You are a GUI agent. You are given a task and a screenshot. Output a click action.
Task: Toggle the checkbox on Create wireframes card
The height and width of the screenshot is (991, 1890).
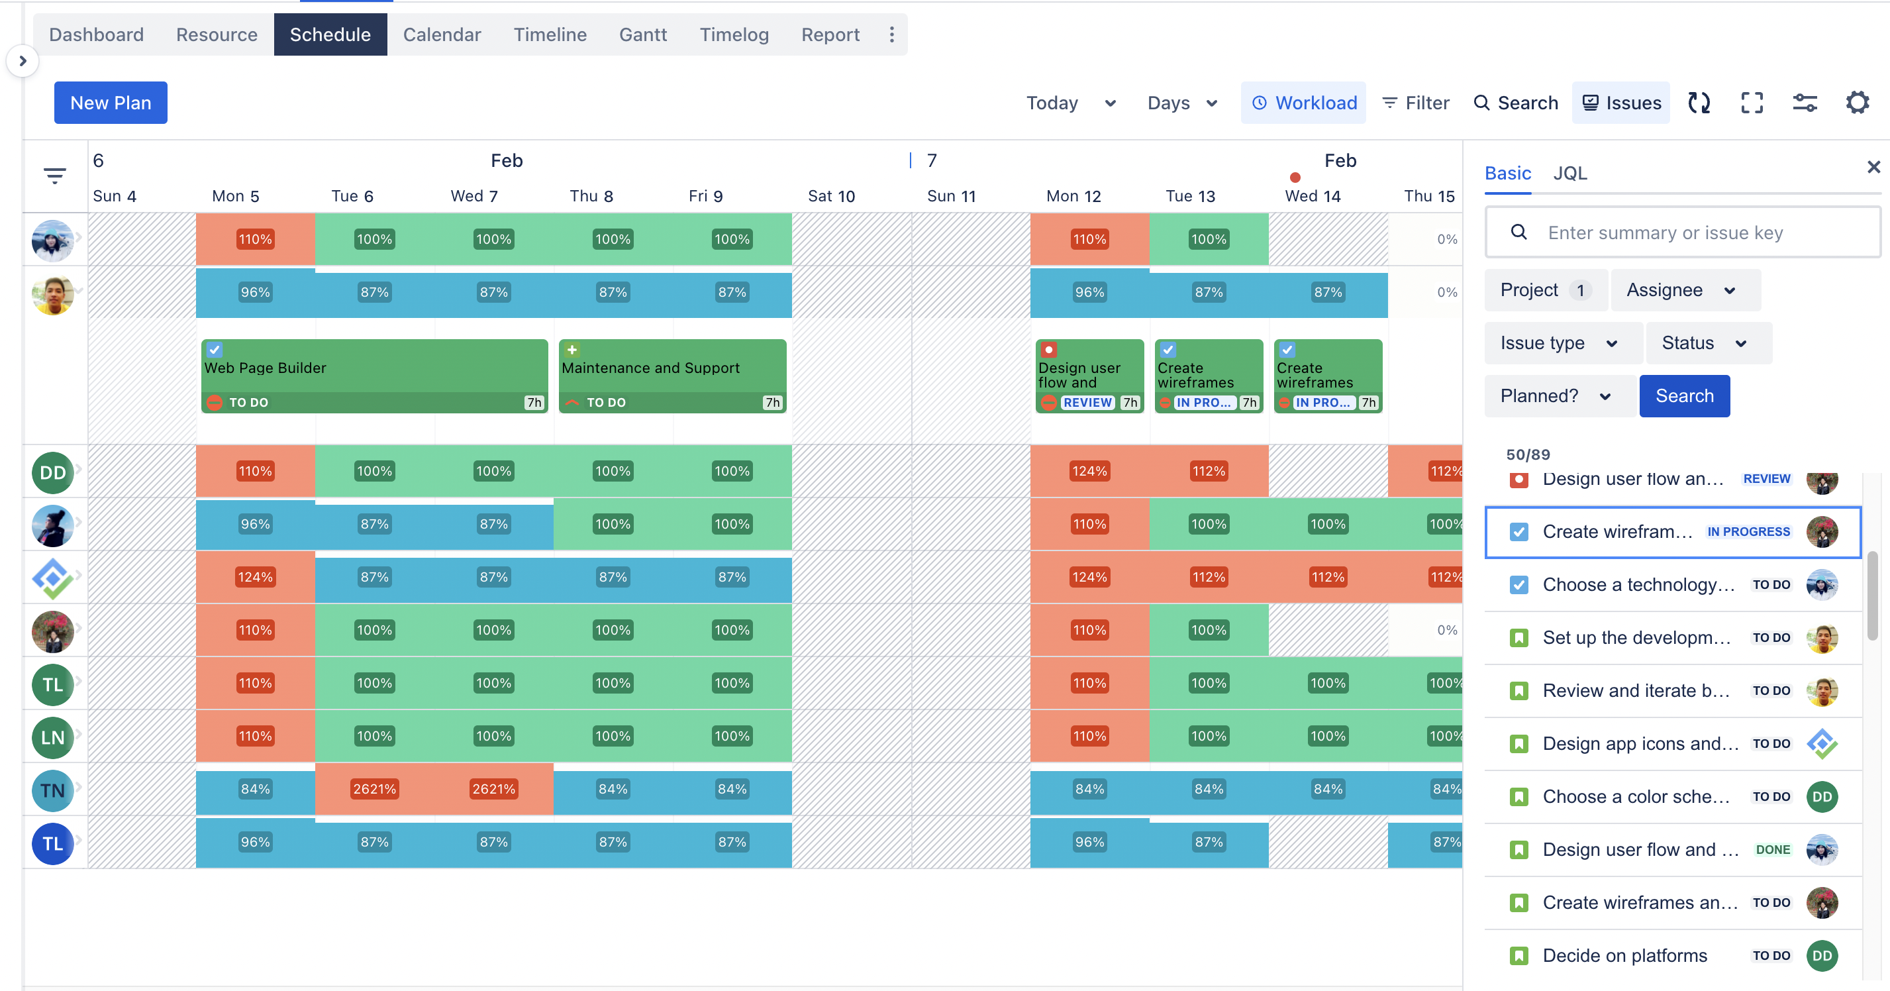[x=1168, y=350]
